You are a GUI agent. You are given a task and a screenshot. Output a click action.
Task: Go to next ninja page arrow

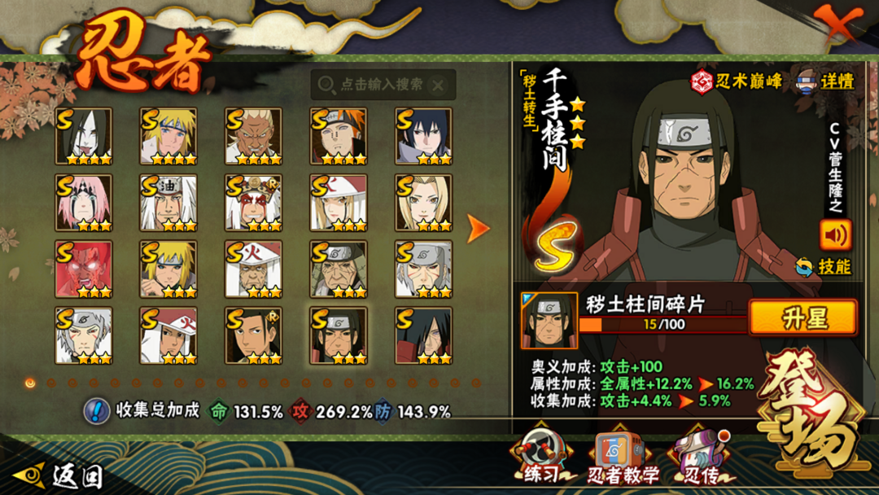[x=478, y=228]
